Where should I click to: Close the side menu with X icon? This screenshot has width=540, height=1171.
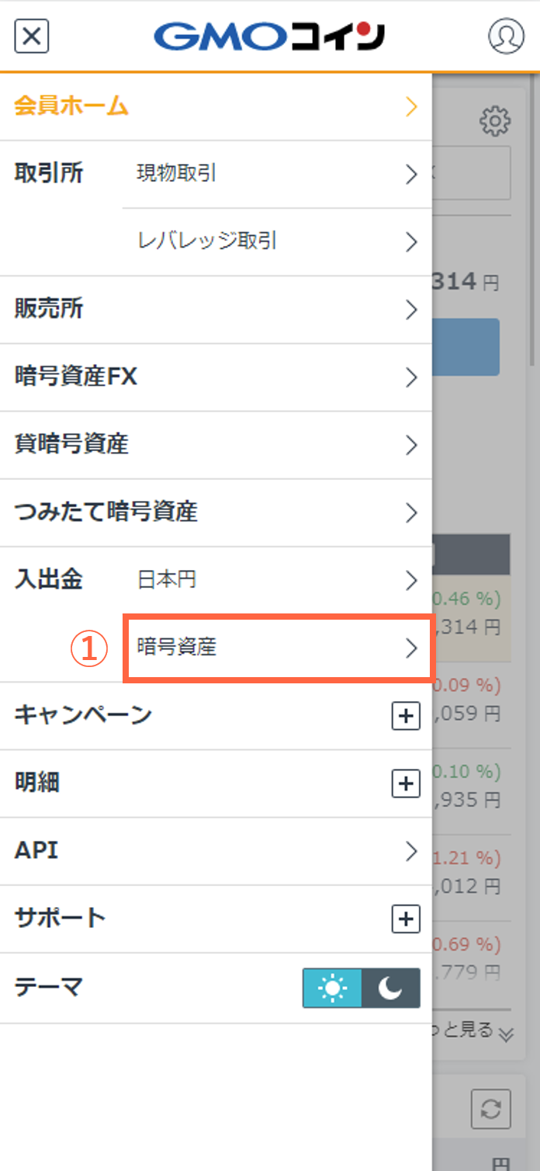[x=32, y=36]
